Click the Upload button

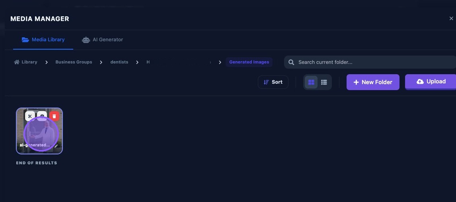pos(431,82)
